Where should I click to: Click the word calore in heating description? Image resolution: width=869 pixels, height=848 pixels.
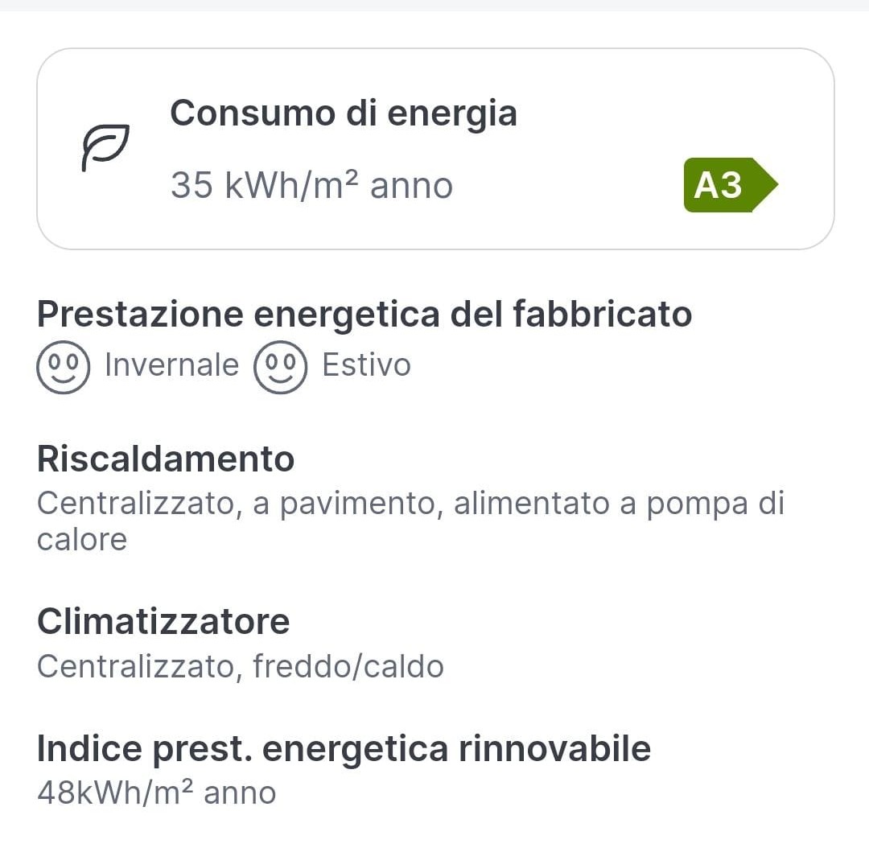coord(82,539)
